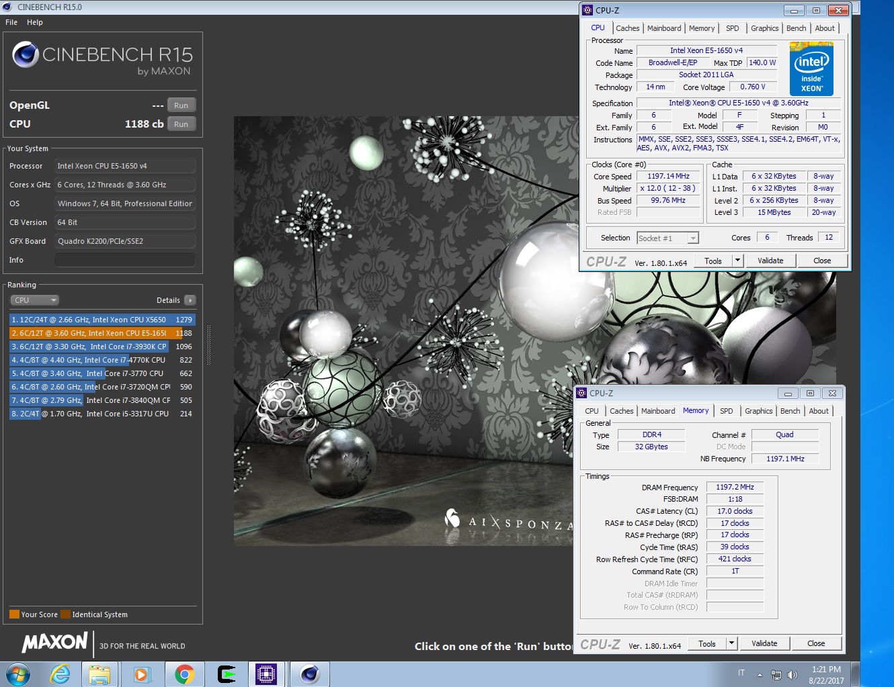
Task: Open the File menu in Cinebench
Action: [11, 22]
